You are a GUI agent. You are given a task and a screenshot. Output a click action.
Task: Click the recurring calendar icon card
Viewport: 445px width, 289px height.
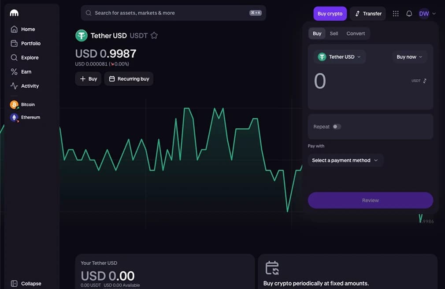coord(272,268)
